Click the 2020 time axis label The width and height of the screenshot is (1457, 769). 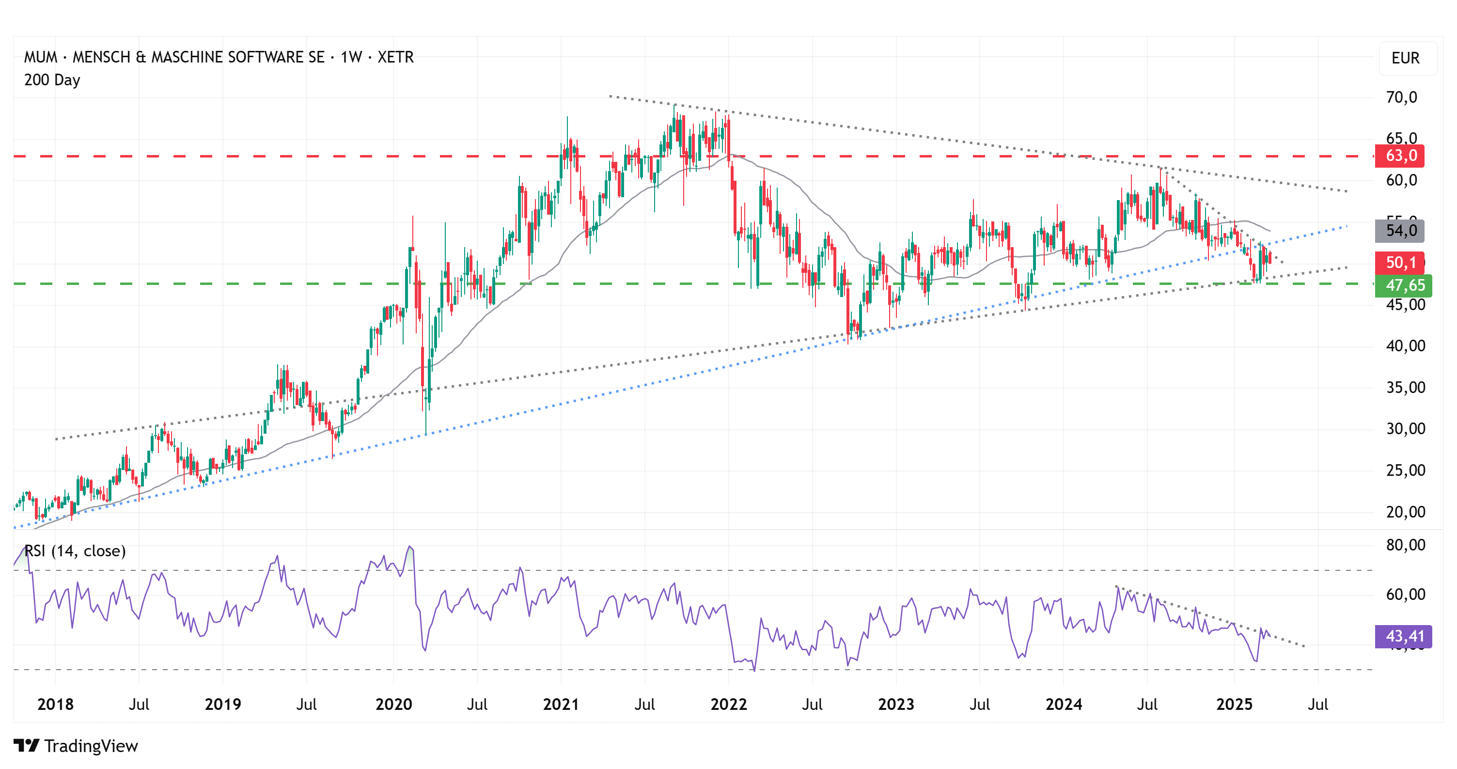coord(393,705)
